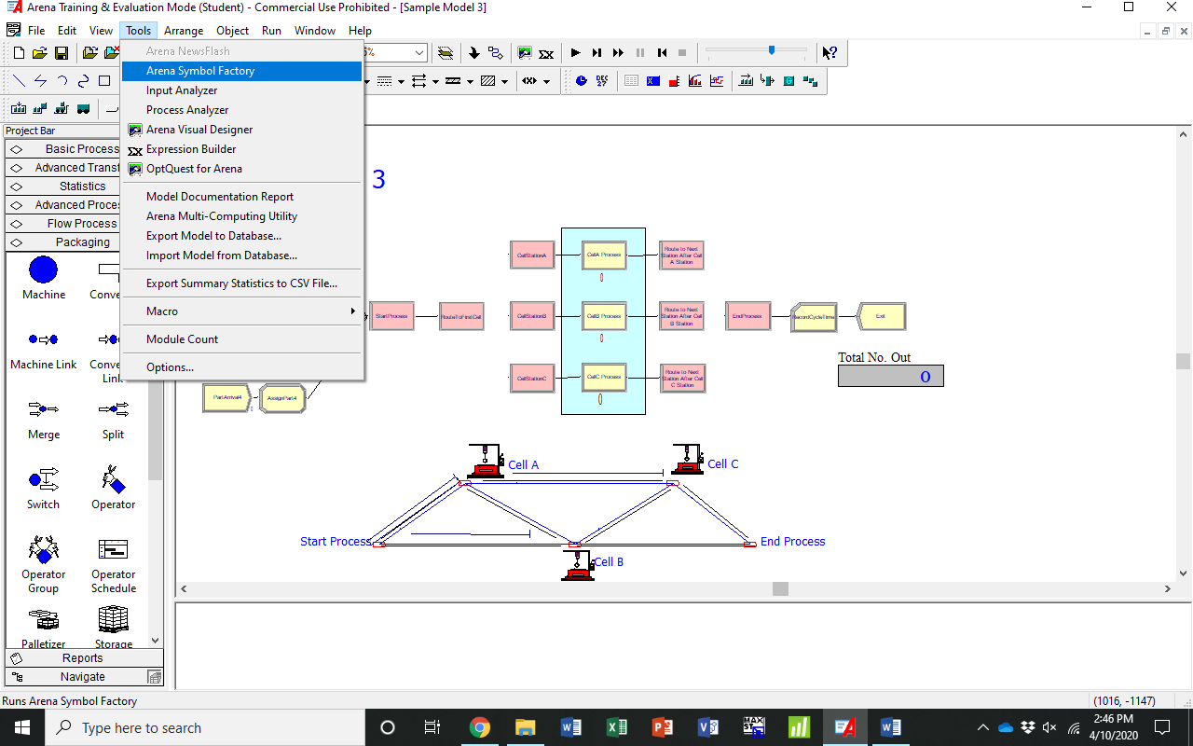Open the Run menu

(x=271, y=31)
